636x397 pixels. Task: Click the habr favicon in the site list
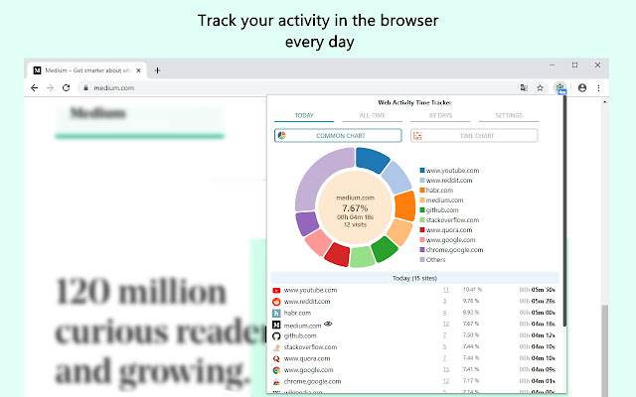pyautogui.click(x=276, y=314)
